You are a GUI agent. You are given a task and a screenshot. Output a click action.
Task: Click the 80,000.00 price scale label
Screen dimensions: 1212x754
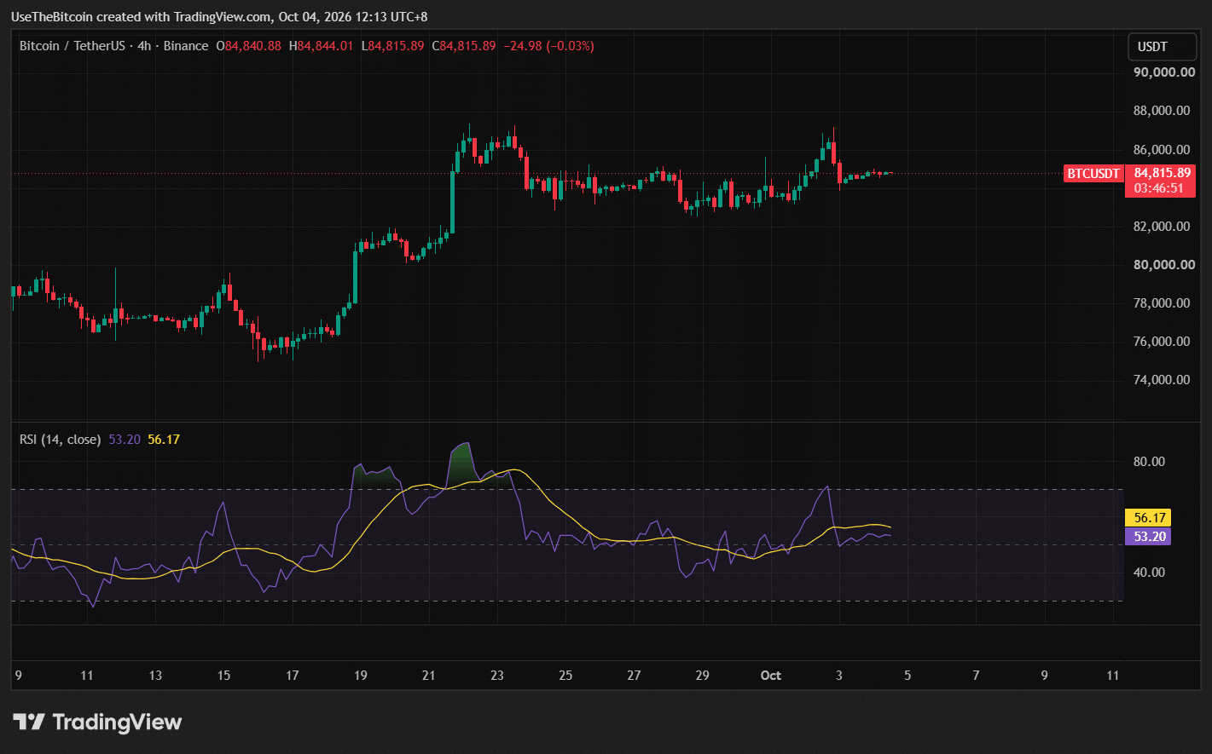pos(1163,265)
